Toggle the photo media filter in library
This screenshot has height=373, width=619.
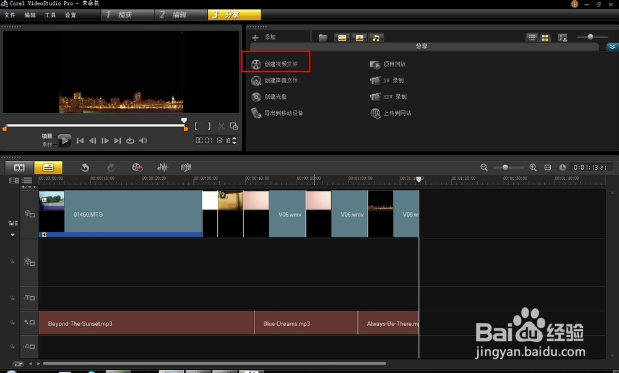point(359,38)
